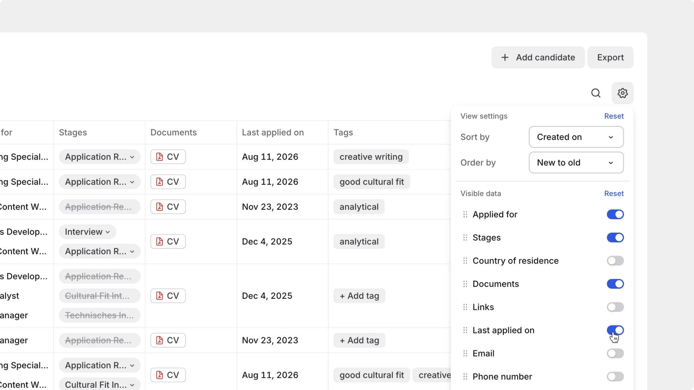
Task: Click the Export button
Action: pos(610,57)
